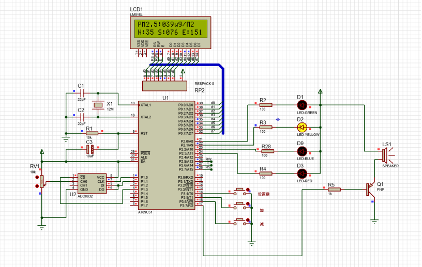Click the LCD1 reference label
Screen dimensions: 422x267
coord(137,10)
